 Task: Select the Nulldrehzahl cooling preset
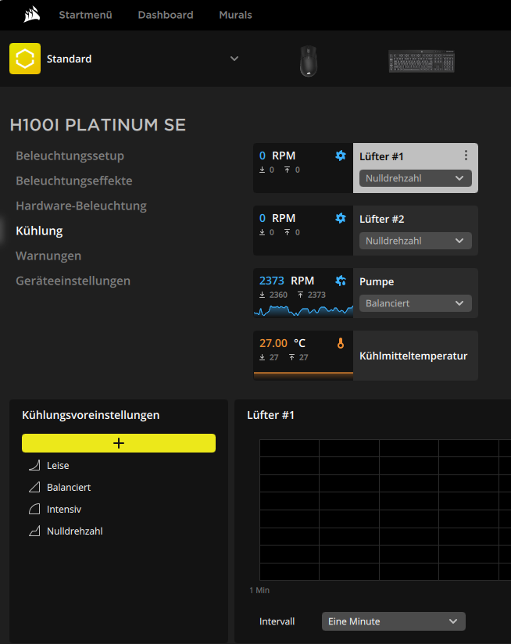[x=75, y=531]
